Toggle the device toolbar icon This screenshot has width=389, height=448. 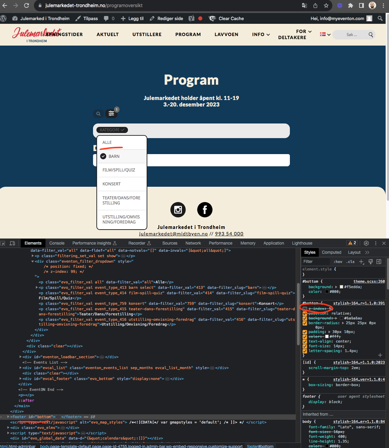[13, 243]
